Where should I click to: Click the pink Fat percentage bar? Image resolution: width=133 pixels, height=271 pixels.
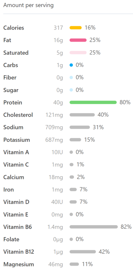click(x=78, y=40)
